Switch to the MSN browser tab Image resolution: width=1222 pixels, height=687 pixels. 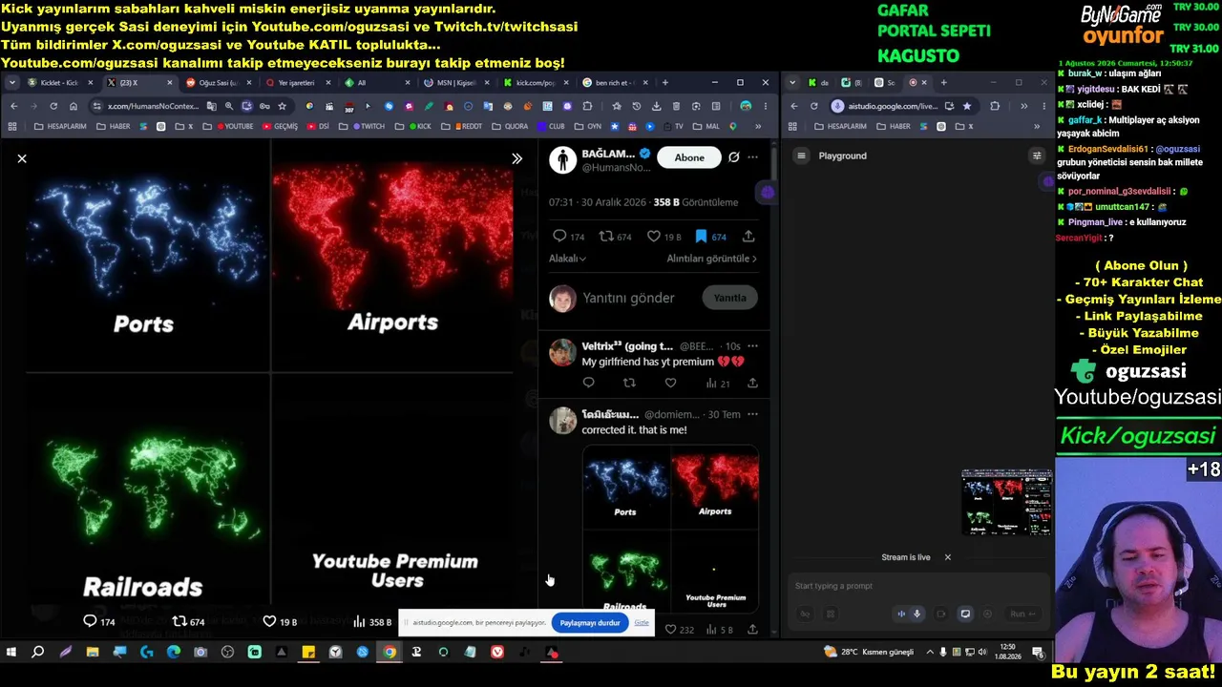455,83
